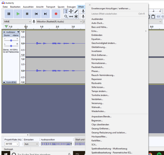Choose Rausch-Verminderung from the Effekt menu
This screenshot has height=155, width=164.
103,75
